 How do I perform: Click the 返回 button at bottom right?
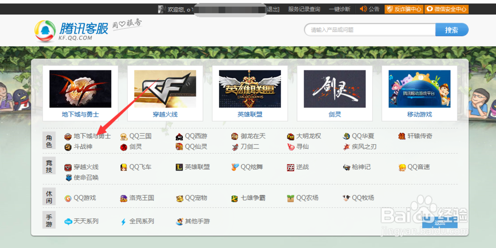coord(439,222)
